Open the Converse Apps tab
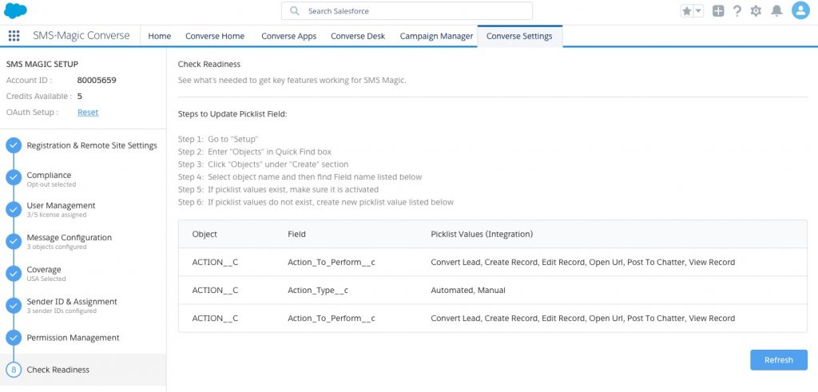The width and height of the screenshot is (818, 392). pyautogui.click(x=288, y=36)
